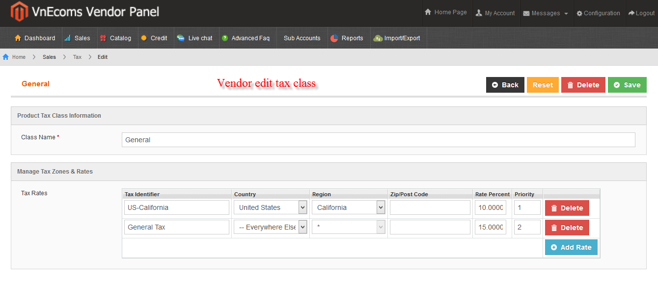This screenshot has width=658, height=283.
Task: Click the priority field containing 1
Action: [x=527, y=207]
